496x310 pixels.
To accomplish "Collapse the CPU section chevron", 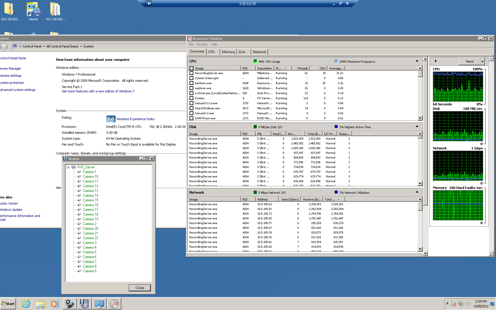I will 417,61.
